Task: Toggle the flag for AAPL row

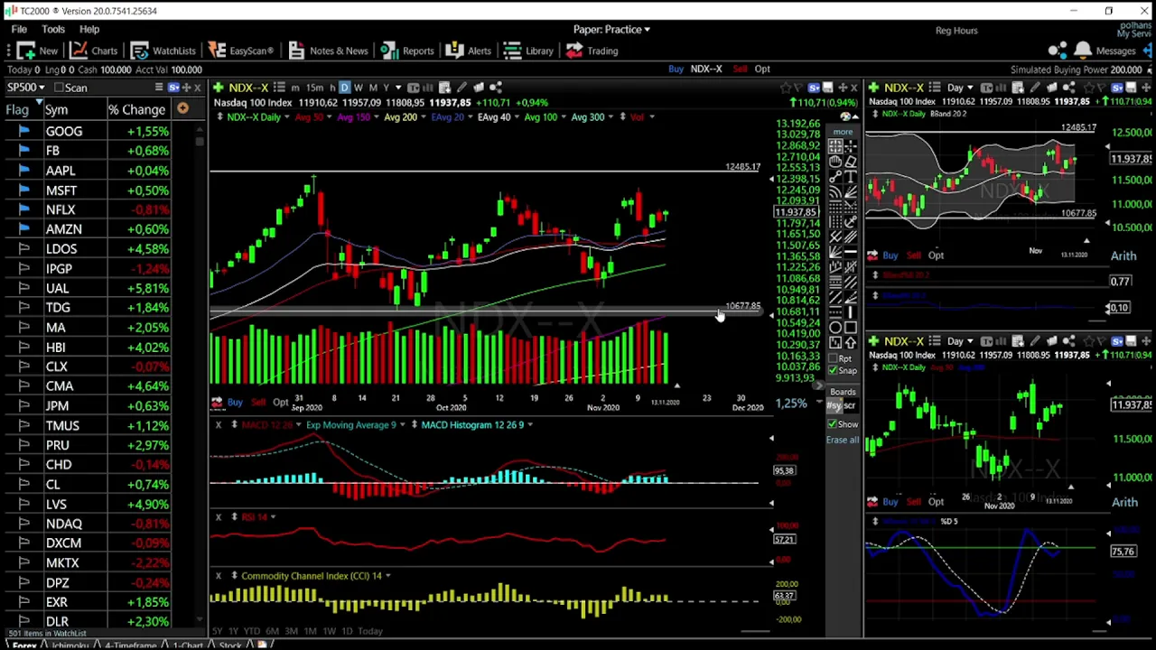Action: (x=23, y=171)
